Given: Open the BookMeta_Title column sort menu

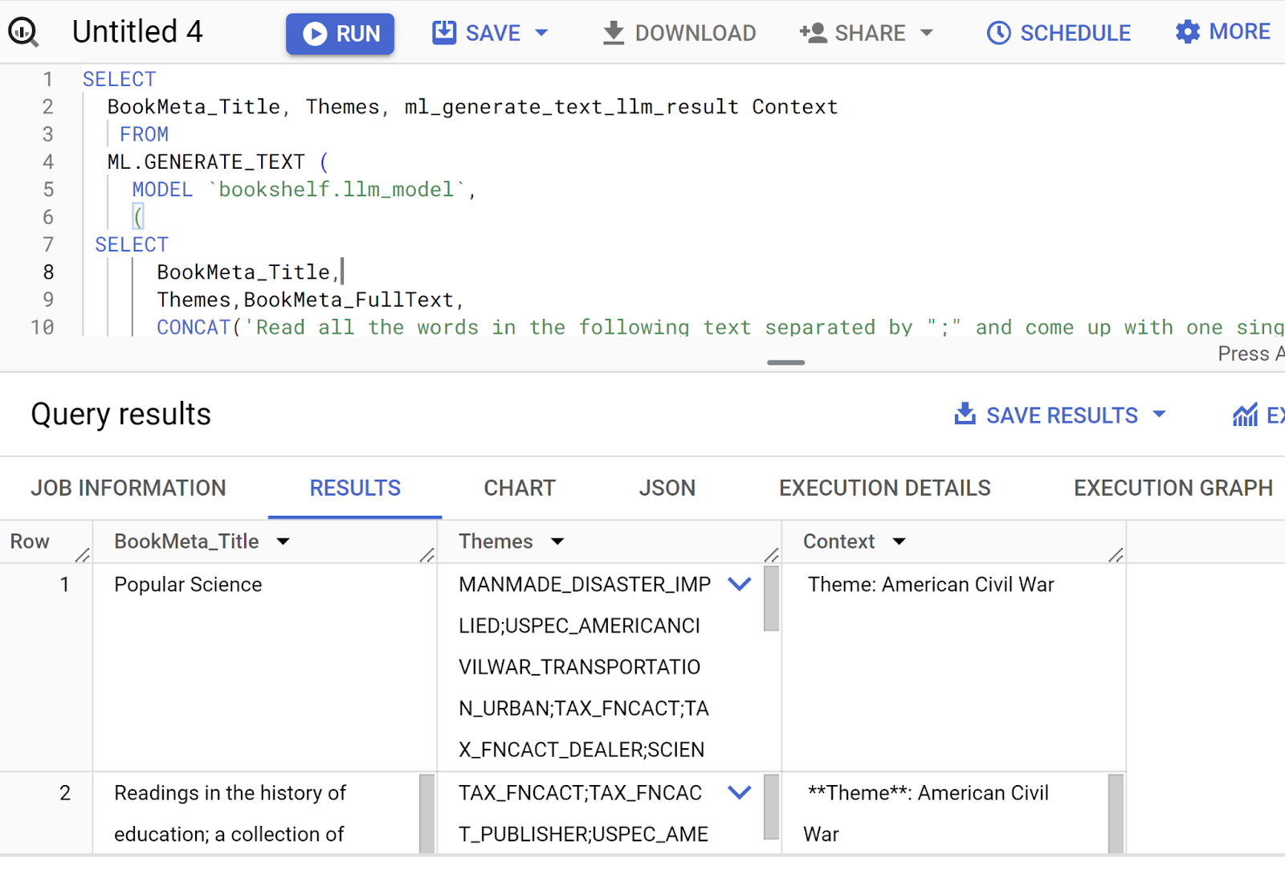Looking at the screenshot, I should pos(283,542).
